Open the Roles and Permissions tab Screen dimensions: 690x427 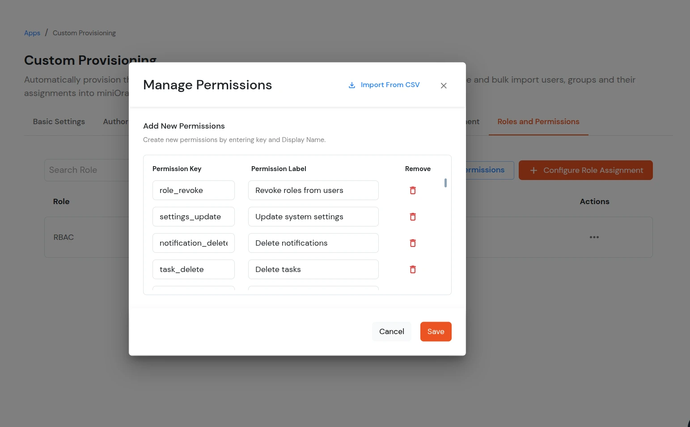538,121
